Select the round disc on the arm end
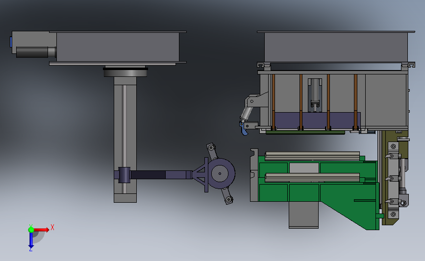Image resolution: width=425 pixels, height=261 pixels. pos(220,173)
